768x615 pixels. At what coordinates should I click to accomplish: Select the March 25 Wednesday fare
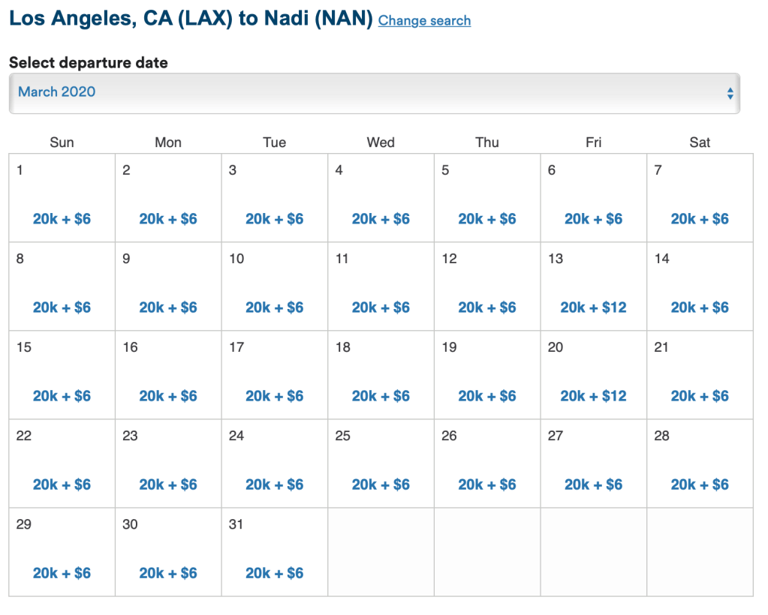click(381, 484)
